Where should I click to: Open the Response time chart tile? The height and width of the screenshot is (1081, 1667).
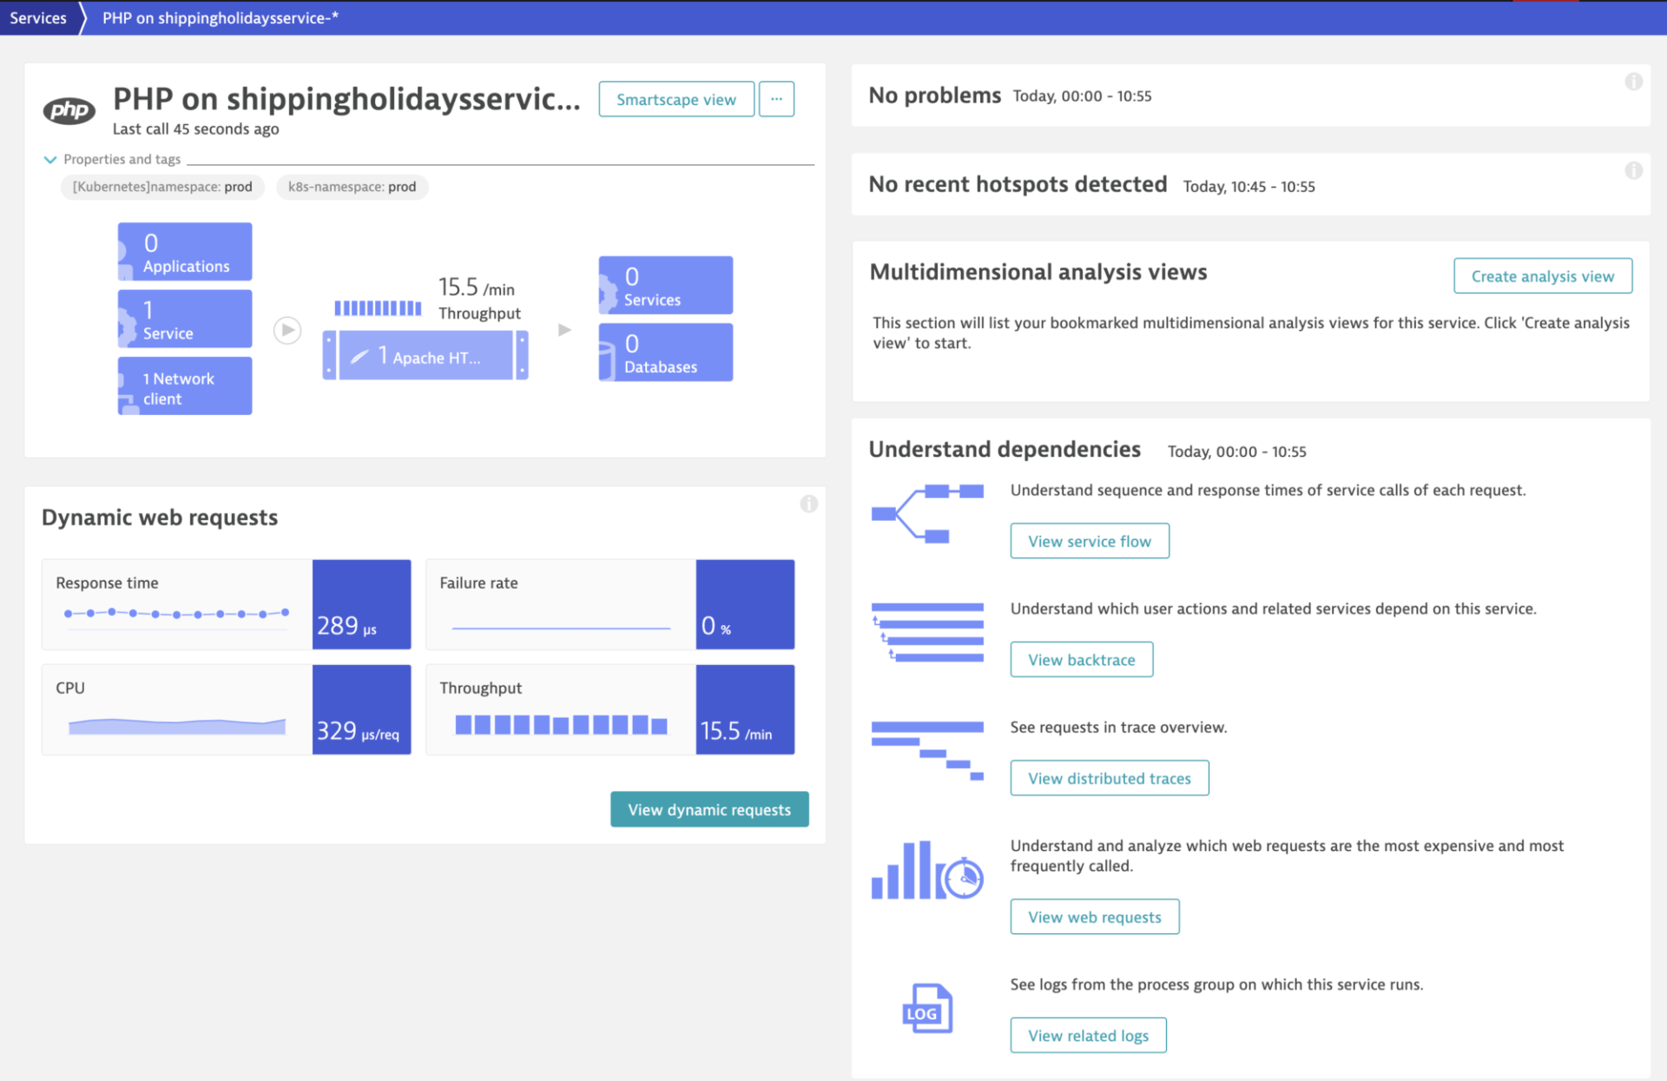(227, 604)
